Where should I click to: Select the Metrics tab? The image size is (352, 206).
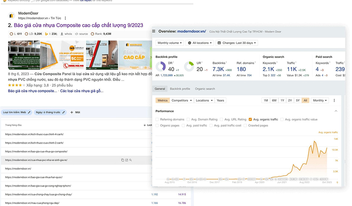tap(162, 100)
